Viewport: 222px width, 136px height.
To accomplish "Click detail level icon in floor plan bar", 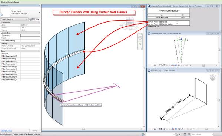I will point(160,65).
